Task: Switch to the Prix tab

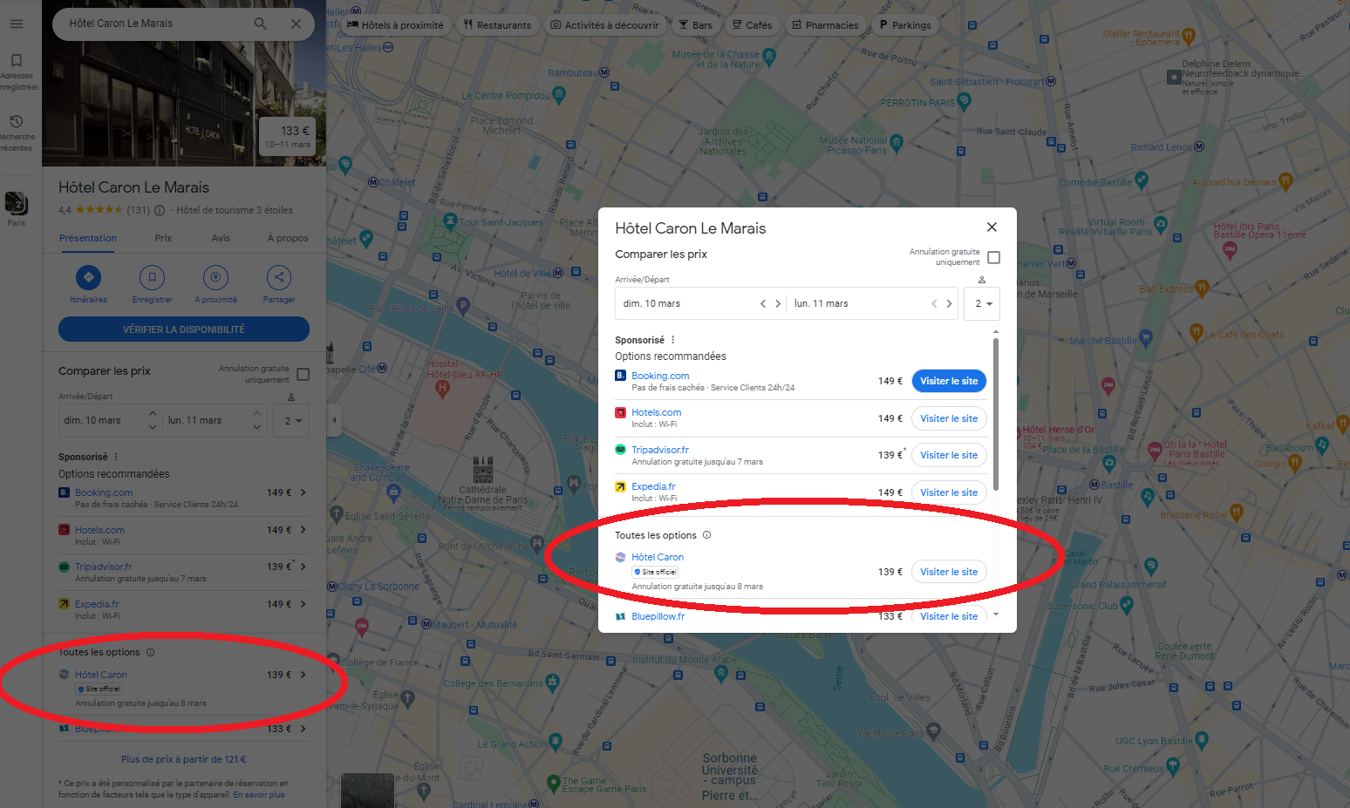Action: point(163,238)
